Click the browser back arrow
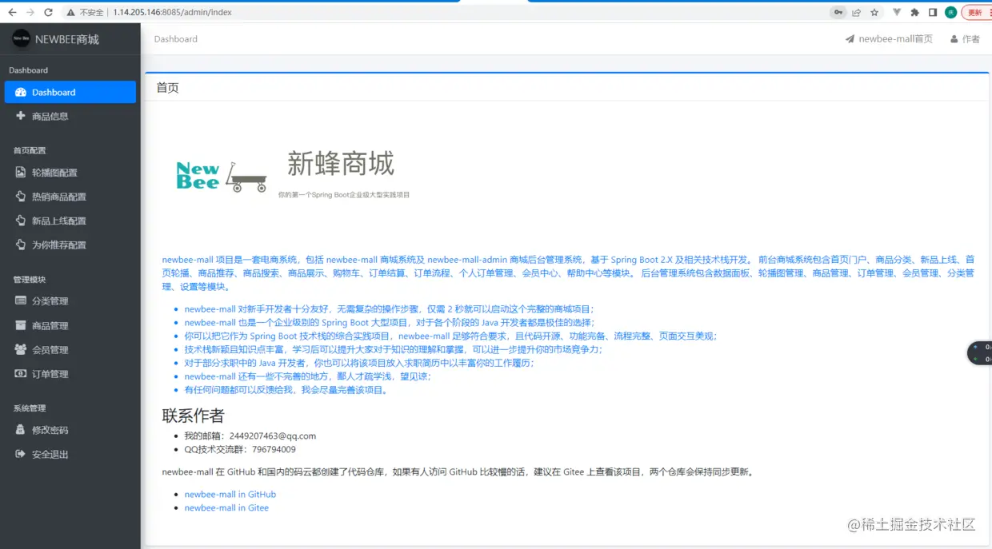992x549 pixels. (12, 13)
